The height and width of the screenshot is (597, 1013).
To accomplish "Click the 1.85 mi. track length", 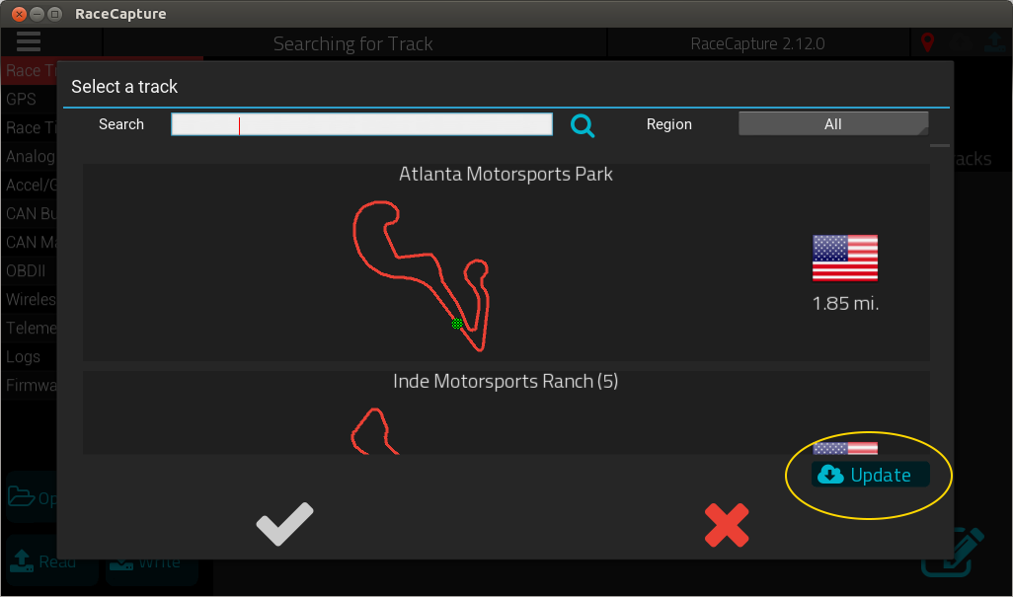I will click(845, 303).
